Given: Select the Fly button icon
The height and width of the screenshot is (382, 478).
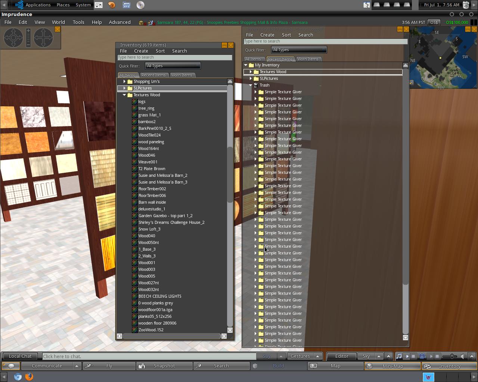Looking at the screenshot, I should point(90,366).
